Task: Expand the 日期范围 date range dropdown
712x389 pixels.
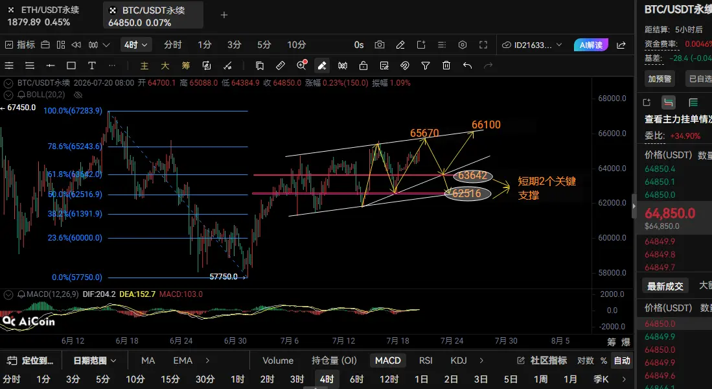Action: (95, 361)
